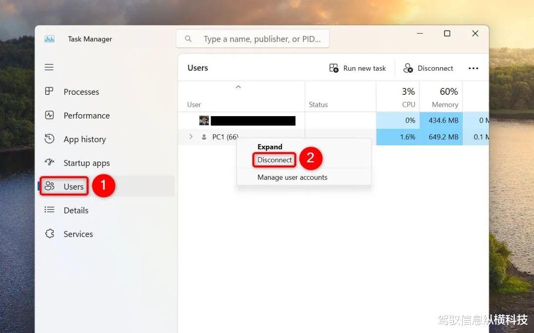
Task: Choose Expand in the context menu
Action: [270, 147]
